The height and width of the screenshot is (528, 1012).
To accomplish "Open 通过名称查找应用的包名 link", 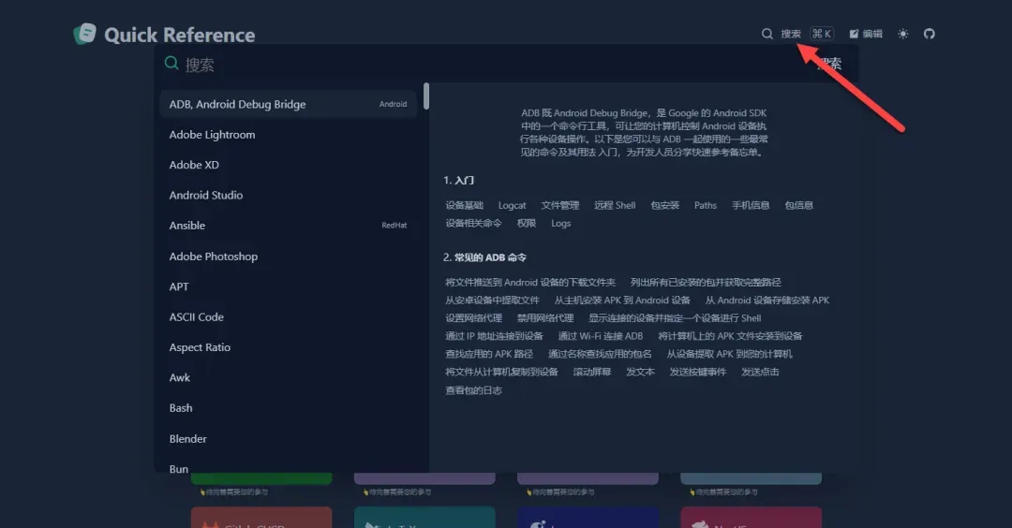I will coord(600,354).
